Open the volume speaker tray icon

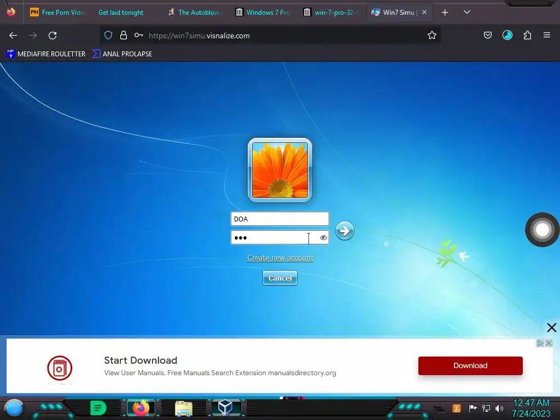pyautogui.click(x=499, y=408)
